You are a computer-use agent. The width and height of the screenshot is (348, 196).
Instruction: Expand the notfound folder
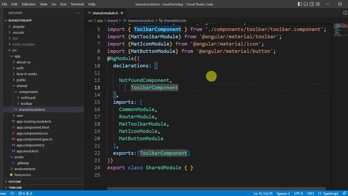tap(28, 97)
